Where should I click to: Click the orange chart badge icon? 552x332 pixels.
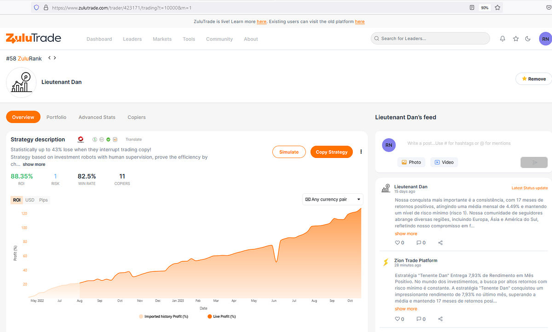115,139
